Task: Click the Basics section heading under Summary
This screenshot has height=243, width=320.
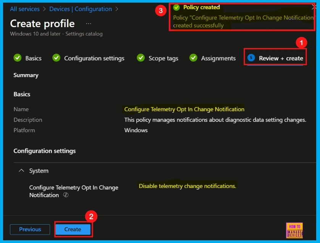Action: point(22,94)
